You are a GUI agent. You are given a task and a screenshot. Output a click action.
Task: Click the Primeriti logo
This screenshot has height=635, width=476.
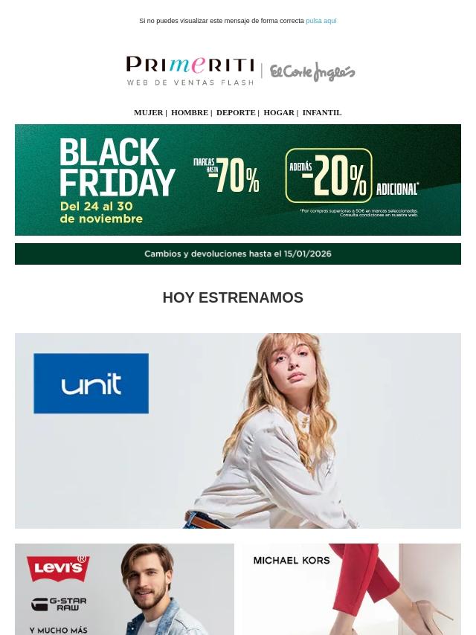[190, 71]
